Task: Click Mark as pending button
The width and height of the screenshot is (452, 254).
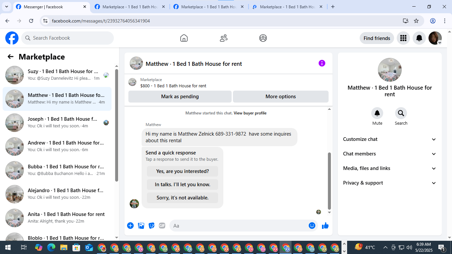Action: click(180, 97)
